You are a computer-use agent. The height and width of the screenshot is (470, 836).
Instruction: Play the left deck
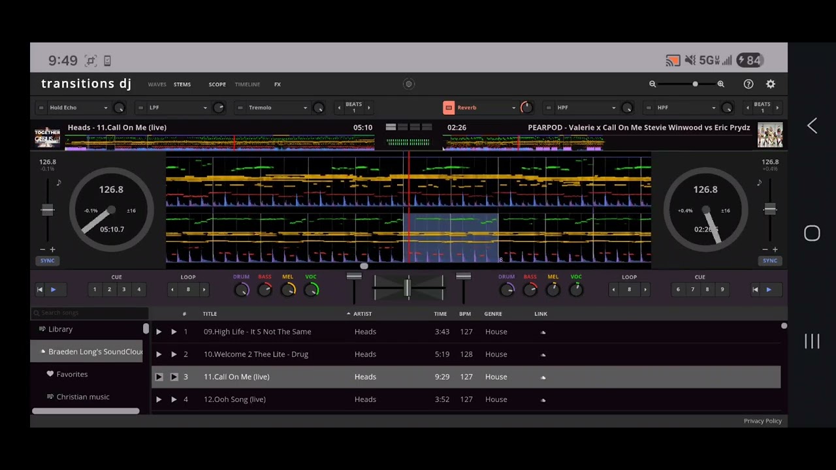click(54, 289)
